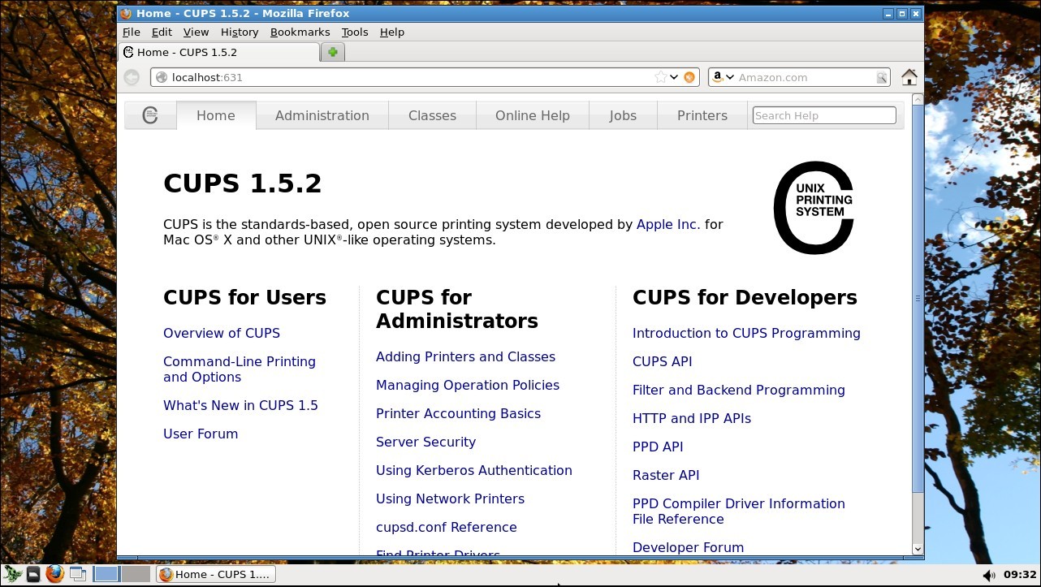Open the CUPS API link
Viewport: 1041px width, 587px height.
tap(662, 361)
